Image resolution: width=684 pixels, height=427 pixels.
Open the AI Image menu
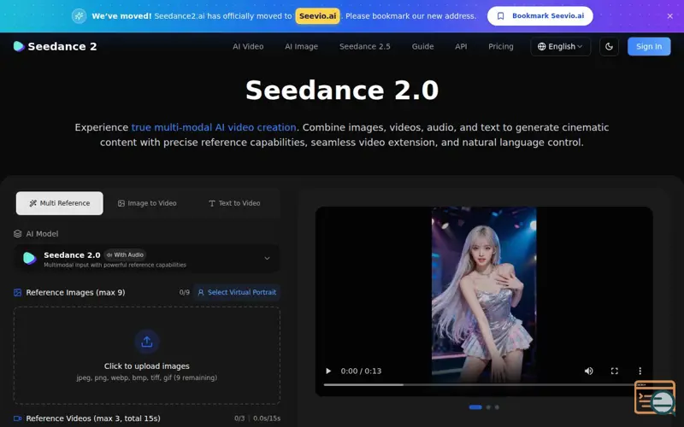pyautogui.click(x=302, y=47)
